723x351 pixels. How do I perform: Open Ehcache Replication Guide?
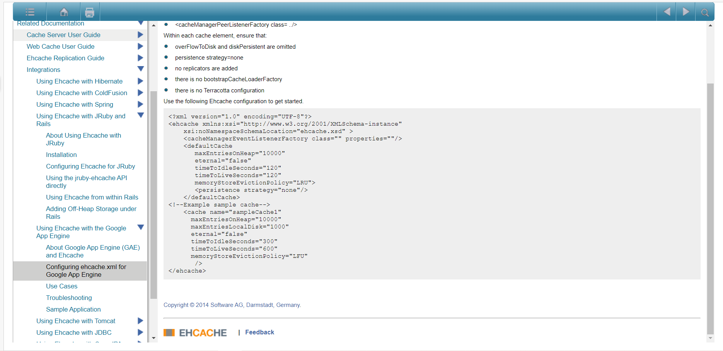[65, 58]
